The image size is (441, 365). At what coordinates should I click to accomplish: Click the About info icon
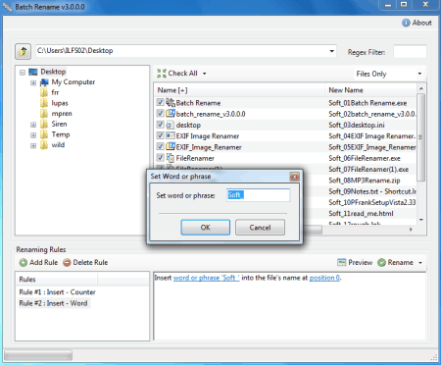click(406, 23)
